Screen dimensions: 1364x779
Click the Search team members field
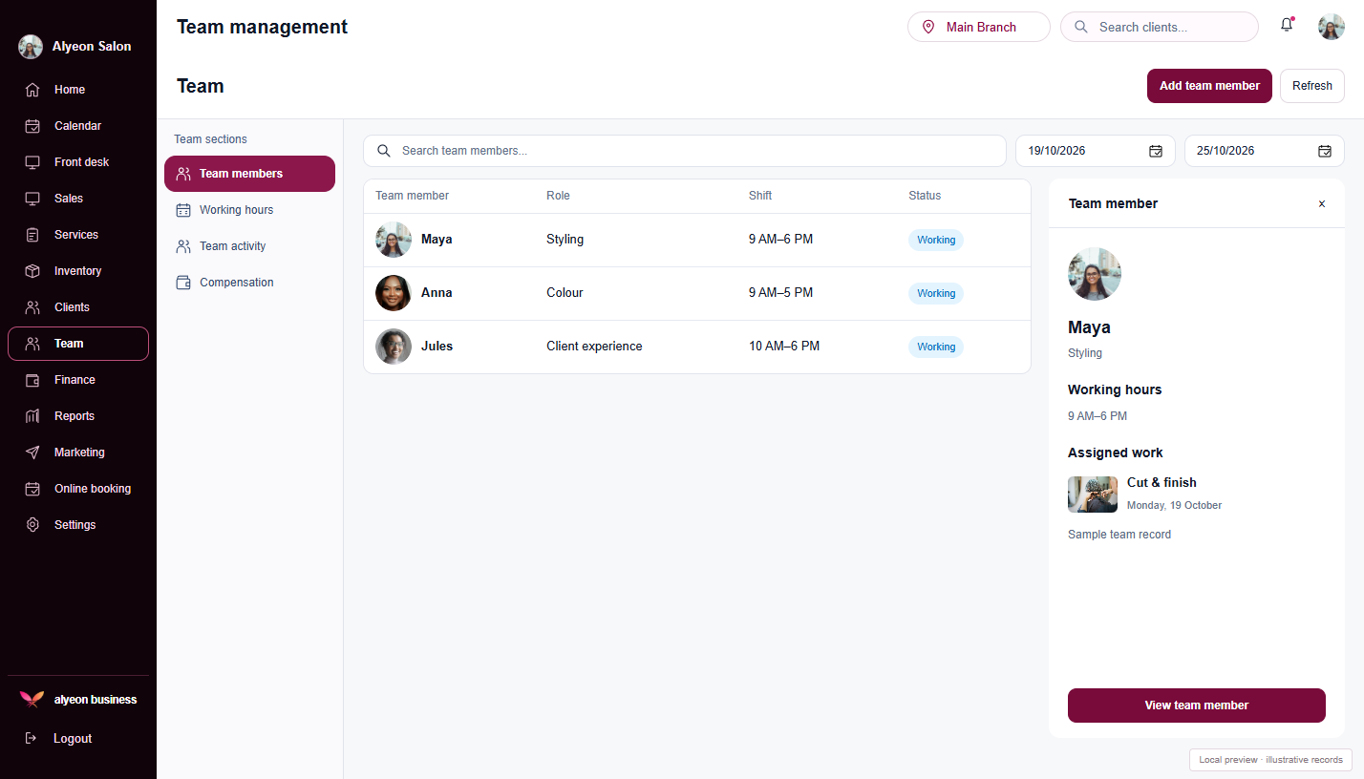point(685,151)
